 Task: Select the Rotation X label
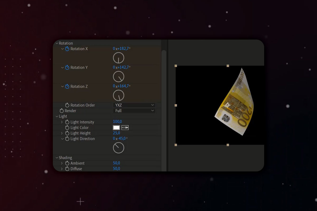[x=79, y=49]
